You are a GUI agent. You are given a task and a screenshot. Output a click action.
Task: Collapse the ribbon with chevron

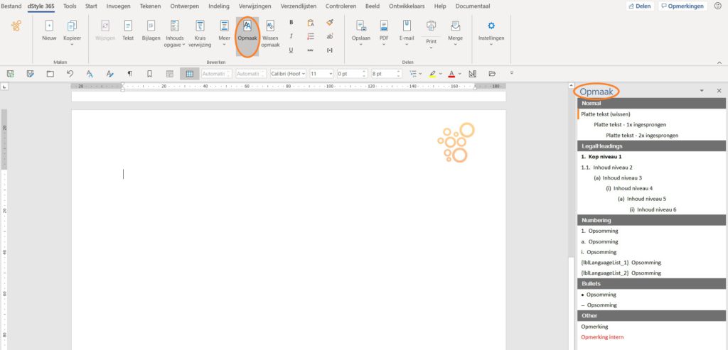[x=719, y=62]
